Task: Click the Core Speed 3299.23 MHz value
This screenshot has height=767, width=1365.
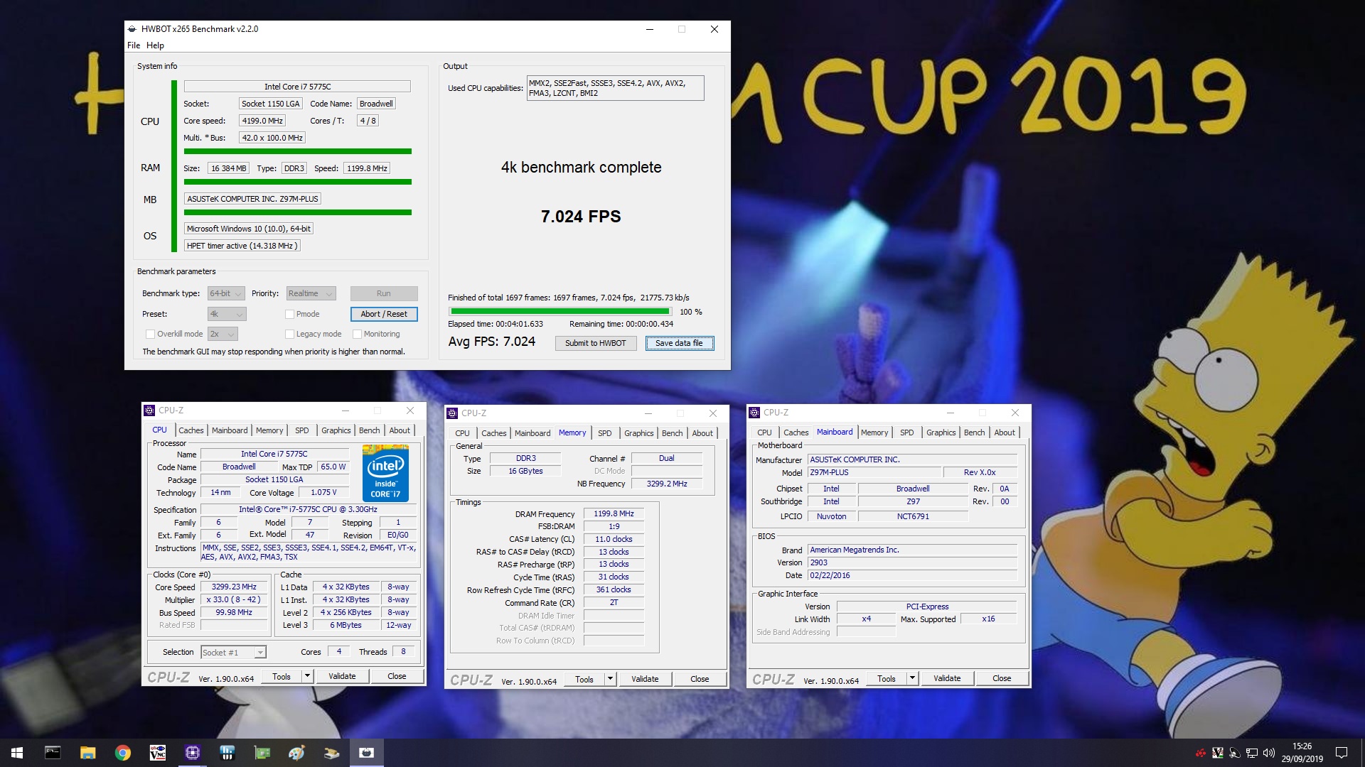Action: coord(234,587)
